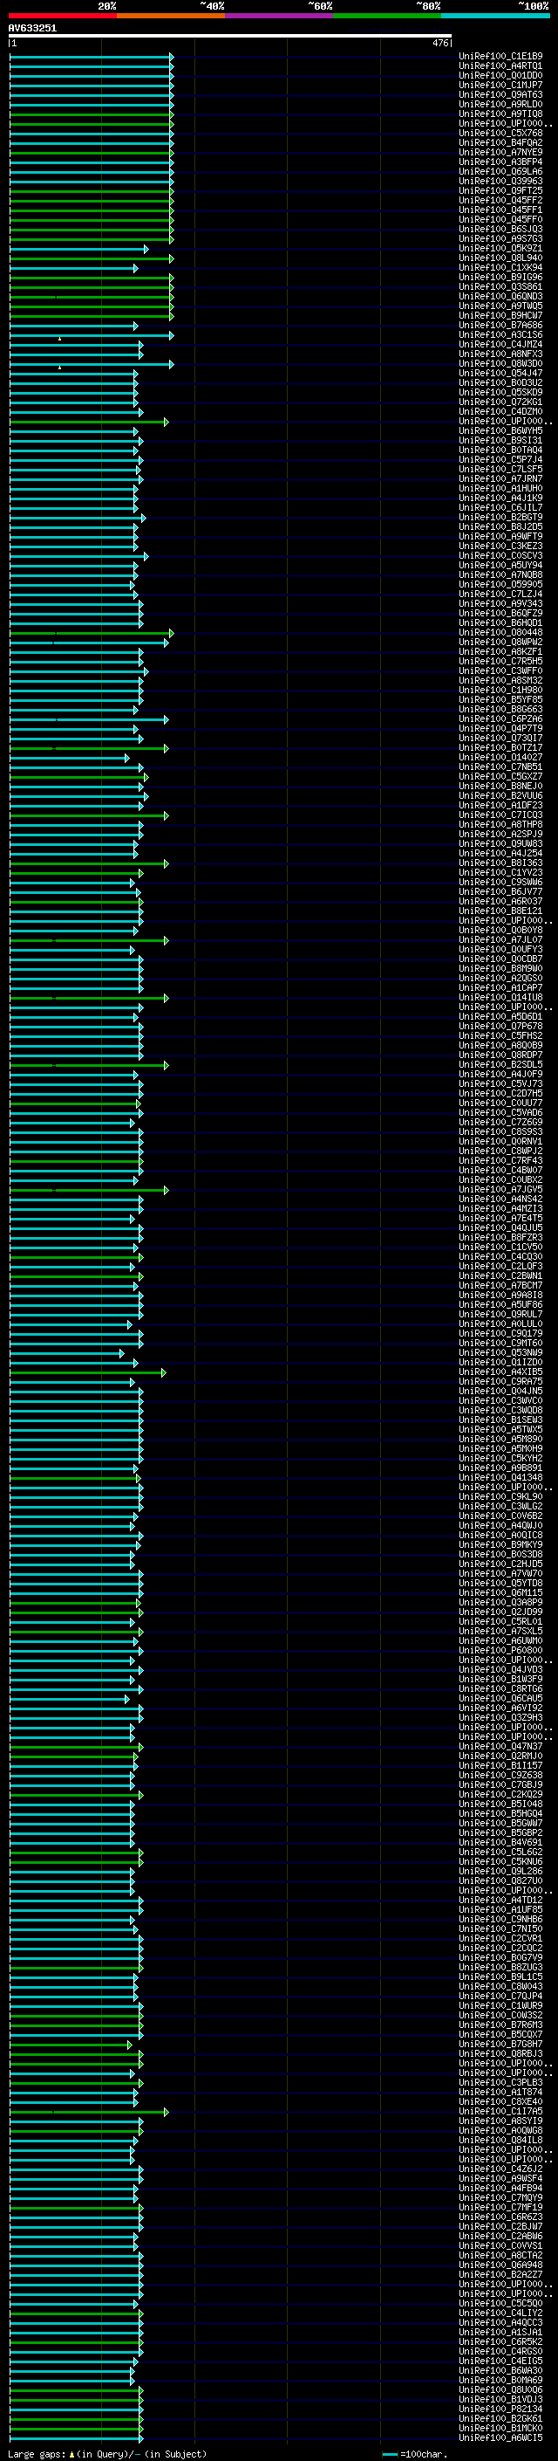Select the UniRef100_A1HUH0 label
Image resolution: width=558 pixels, height=2461 pixels.
click(500, 488)
